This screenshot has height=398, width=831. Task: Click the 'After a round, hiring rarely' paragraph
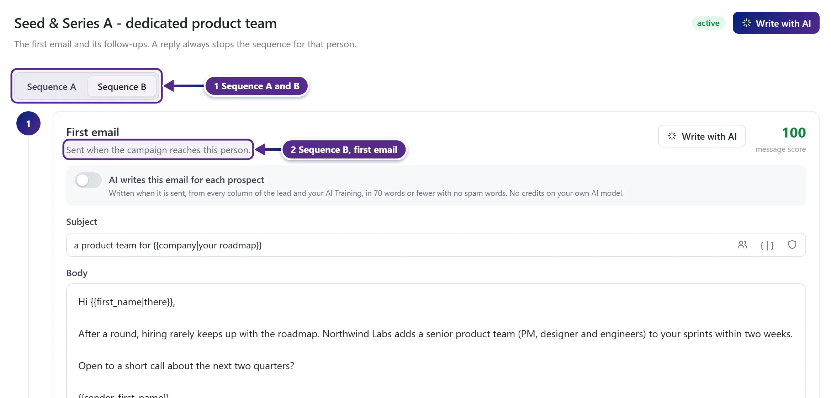click(x=435, y=334)
